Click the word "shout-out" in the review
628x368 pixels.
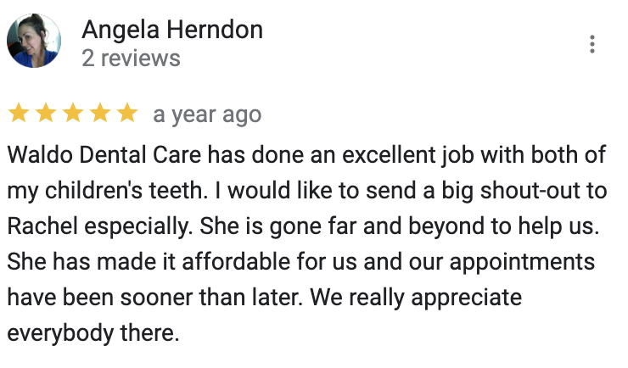530,191
